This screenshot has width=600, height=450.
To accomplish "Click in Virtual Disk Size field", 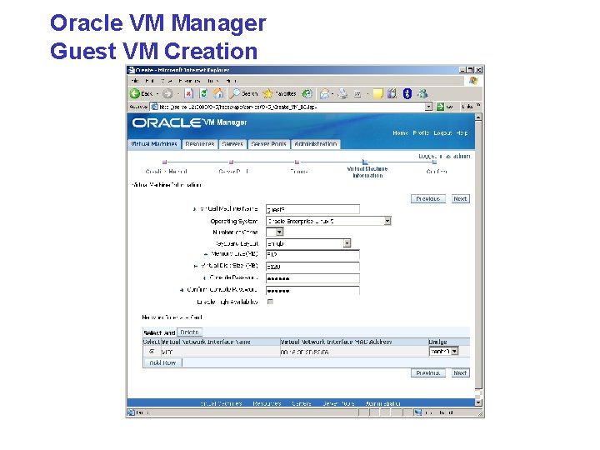I will click(312, 267).
